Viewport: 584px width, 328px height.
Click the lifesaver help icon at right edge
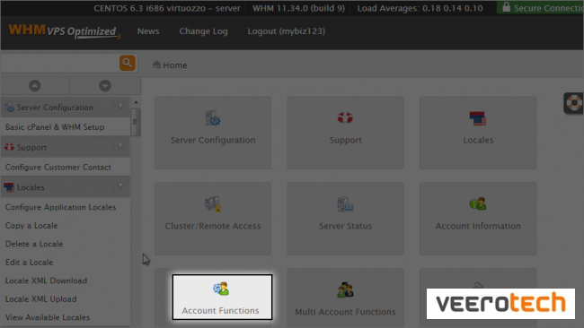(574, 103)
